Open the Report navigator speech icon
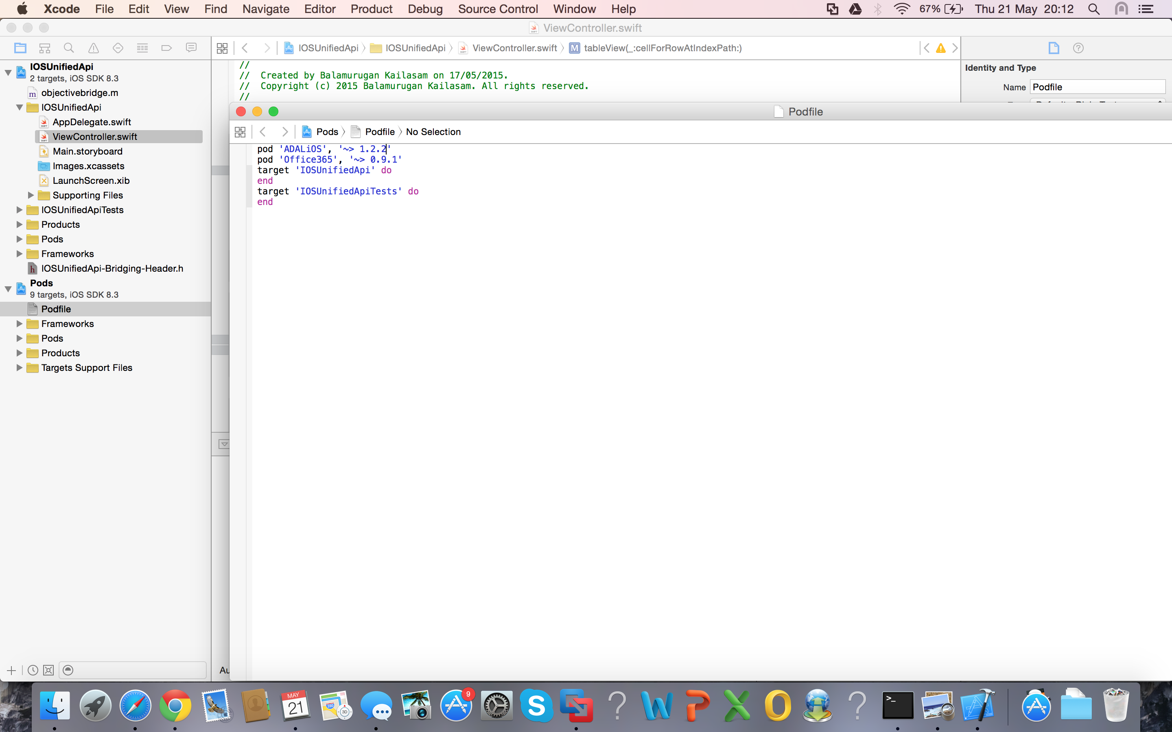 pos(191,48)
